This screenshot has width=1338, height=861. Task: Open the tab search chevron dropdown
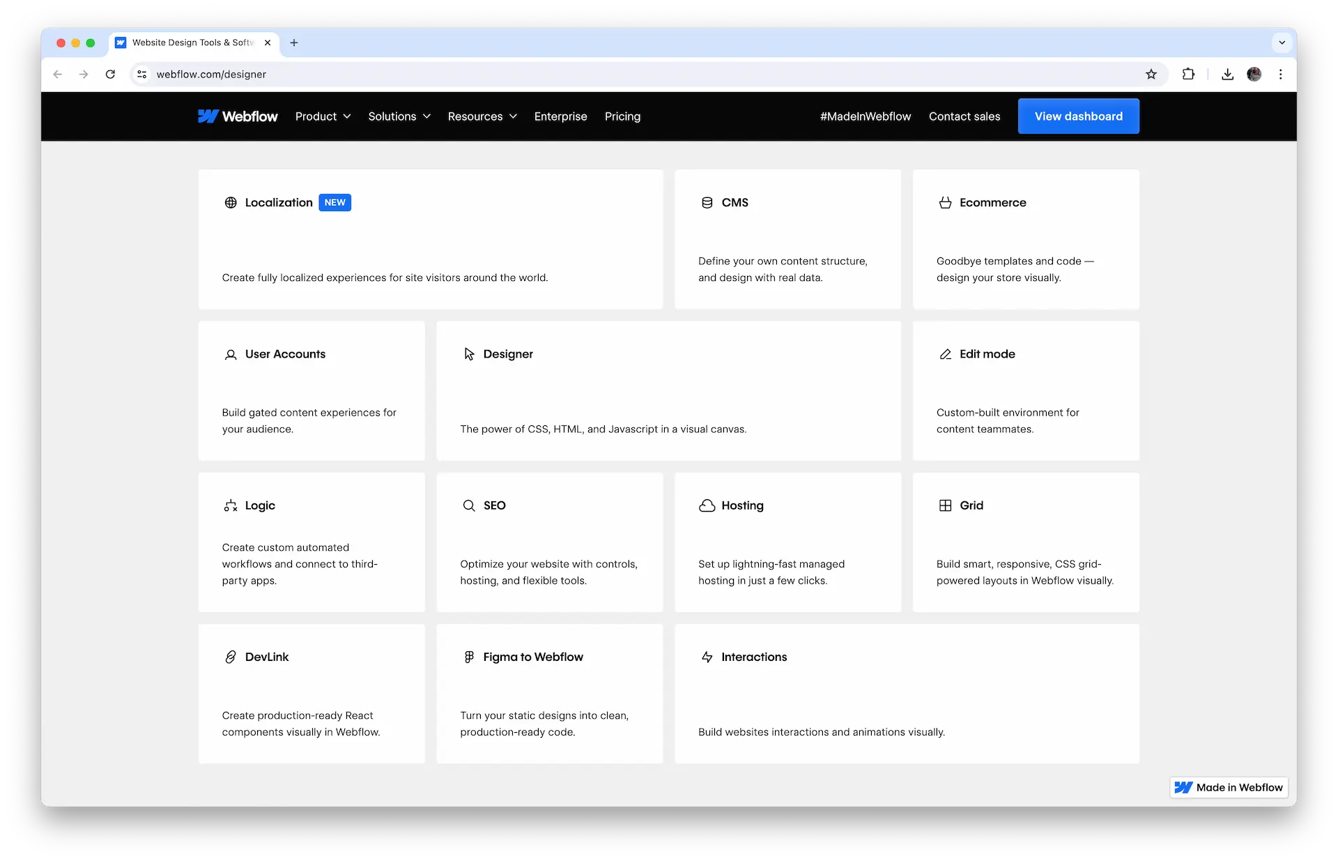pyautogui.click(x=1282, y=43)
